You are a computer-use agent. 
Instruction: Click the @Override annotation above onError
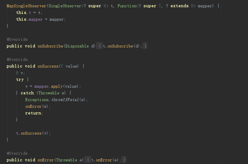tap(17, 153)
